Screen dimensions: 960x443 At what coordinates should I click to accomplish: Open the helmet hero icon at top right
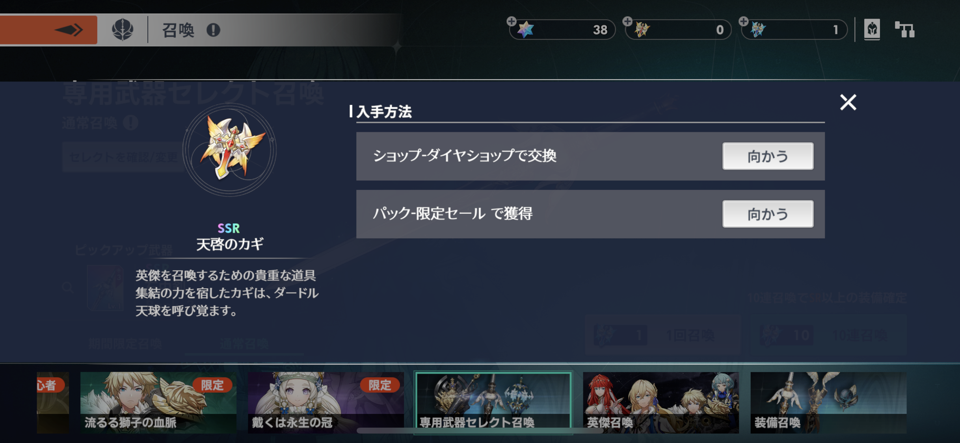[872, 30]
